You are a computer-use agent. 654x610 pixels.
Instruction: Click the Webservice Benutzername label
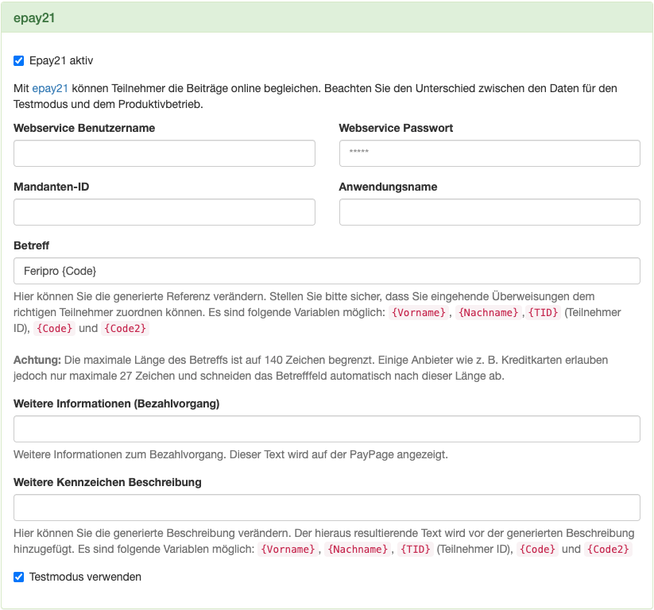click(84, 128)
